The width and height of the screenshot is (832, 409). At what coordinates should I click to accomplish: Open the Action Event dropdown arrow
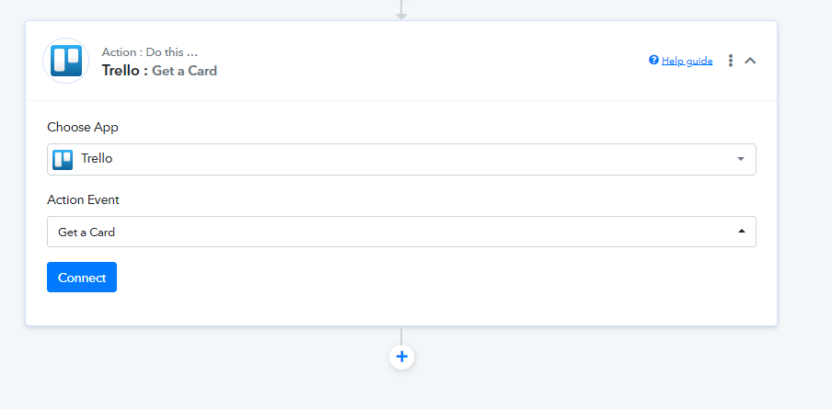pos(741,232)
